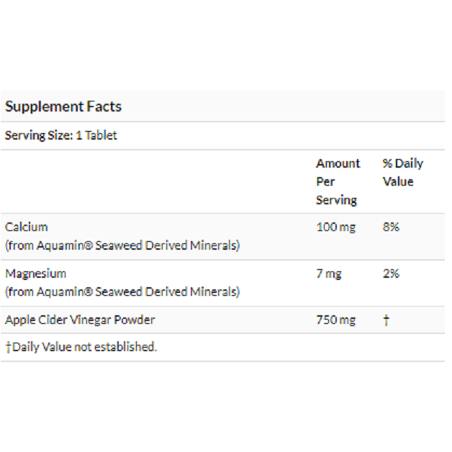
Task: Click the Aquamin source note under Calcium
Action: click(122, 245)
